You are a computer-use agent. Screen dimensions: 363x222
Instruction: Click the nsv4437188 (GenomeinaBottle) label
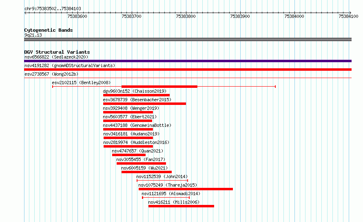click(137, 125)
